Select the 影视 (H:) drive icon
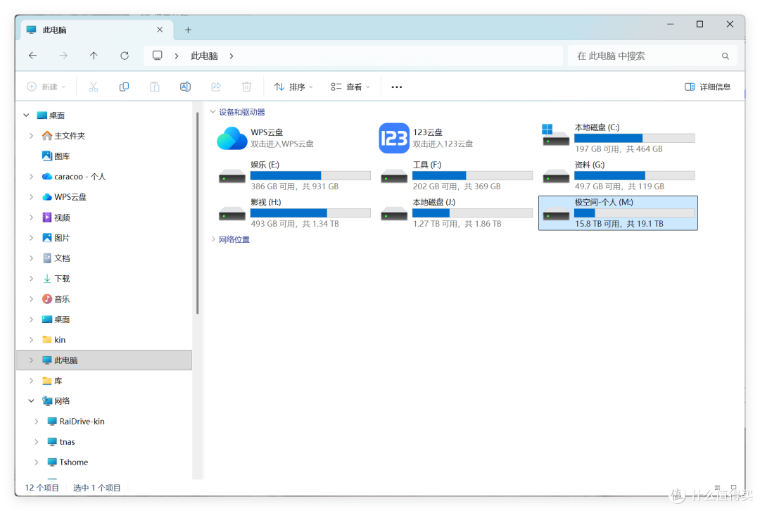This screenshot has height=511, width=760. (x=232, y=213)
